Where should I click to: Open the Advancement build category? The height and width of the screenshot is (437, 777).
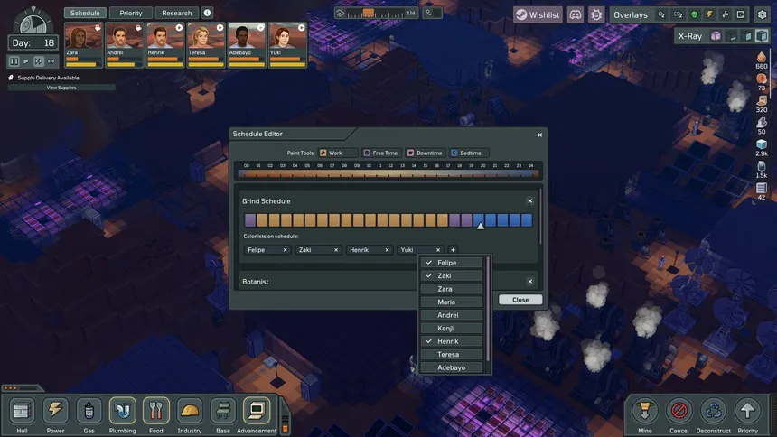(257, 410)
